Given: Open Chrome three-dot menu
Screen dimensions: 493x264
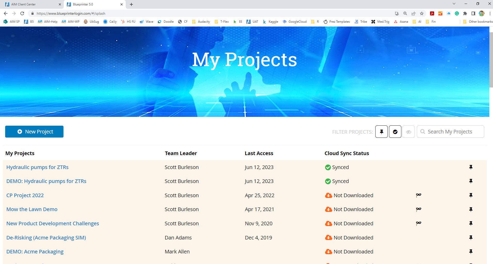Looking at the screenshot, I should coord(490,13).
